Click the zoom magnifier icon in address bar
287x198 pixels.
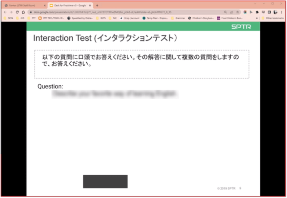(x=225, y=12)
